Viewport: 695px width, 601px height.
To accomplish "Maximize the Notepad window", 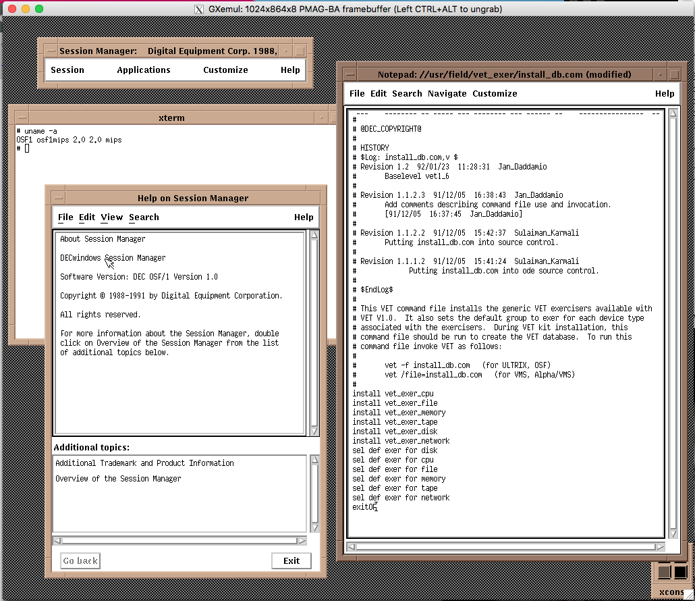I will pos(674,74).
